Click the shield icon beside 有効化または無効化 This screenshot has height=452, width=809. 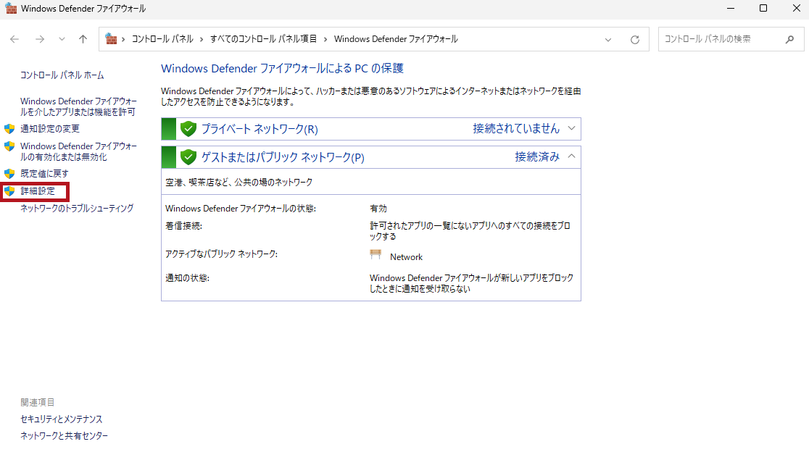[x=9, y=146]
